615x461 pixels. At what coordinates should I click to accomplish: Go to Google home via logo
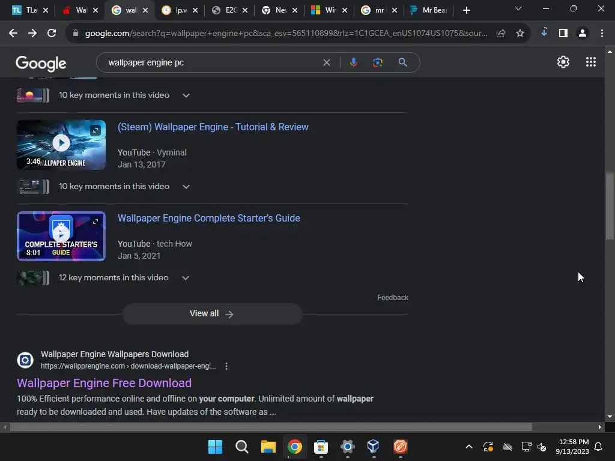(x=41, y=63)
